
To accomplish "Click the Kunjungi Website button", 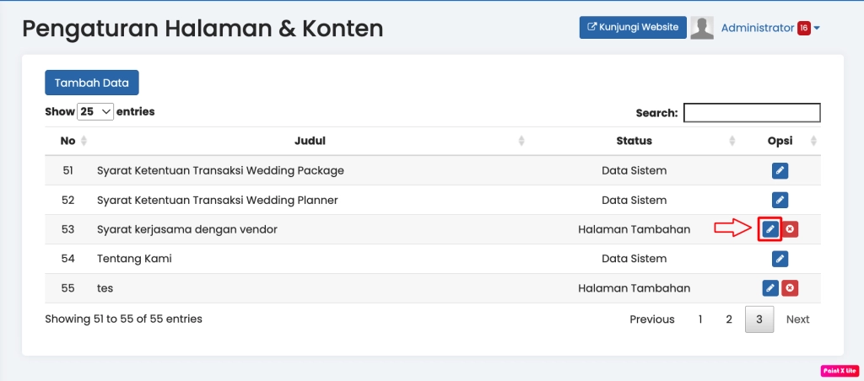I will click(x=633, y=27).
